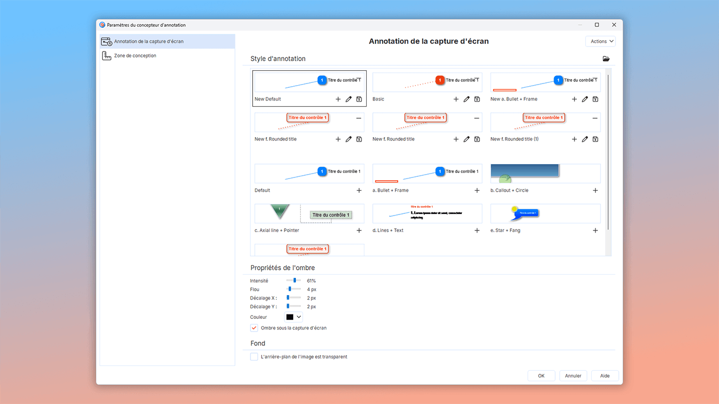Viewport: 719px width, 404px height.
Task: Add the b. Callout + Circle style
Action: [x=595, y=190]
